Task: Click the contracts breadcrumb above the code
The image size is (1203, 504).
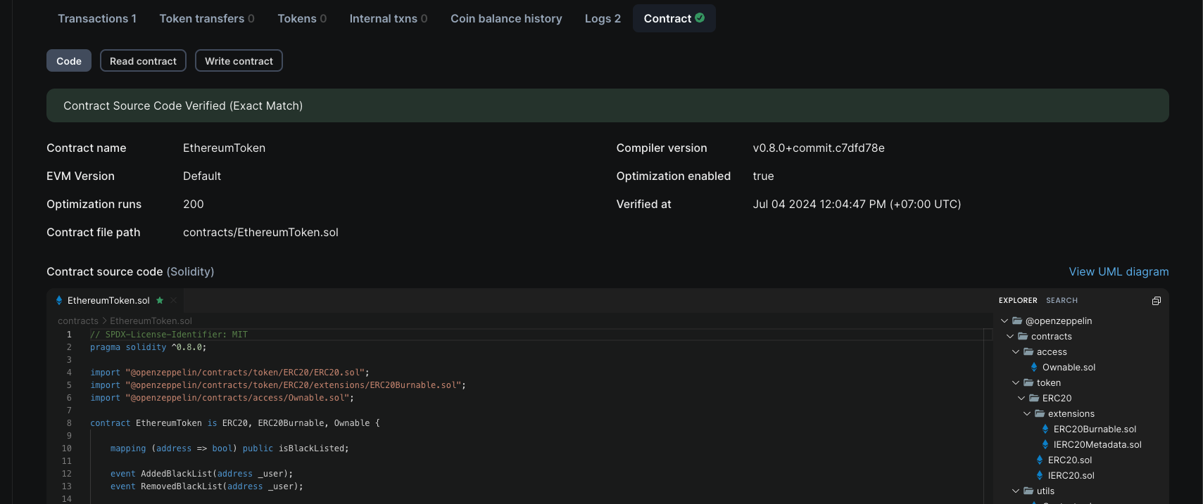Action: 78,321
